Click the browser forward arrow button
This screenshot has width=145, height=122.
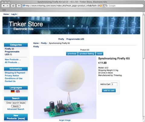click(x=8, y=6)
